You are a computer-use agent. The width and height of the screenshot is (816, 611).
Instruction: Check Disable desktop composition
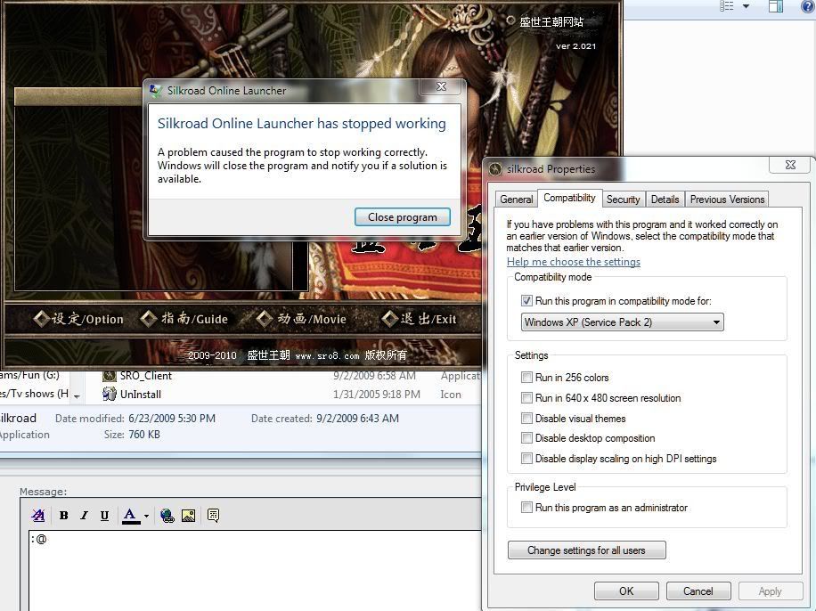coord(526,438)
